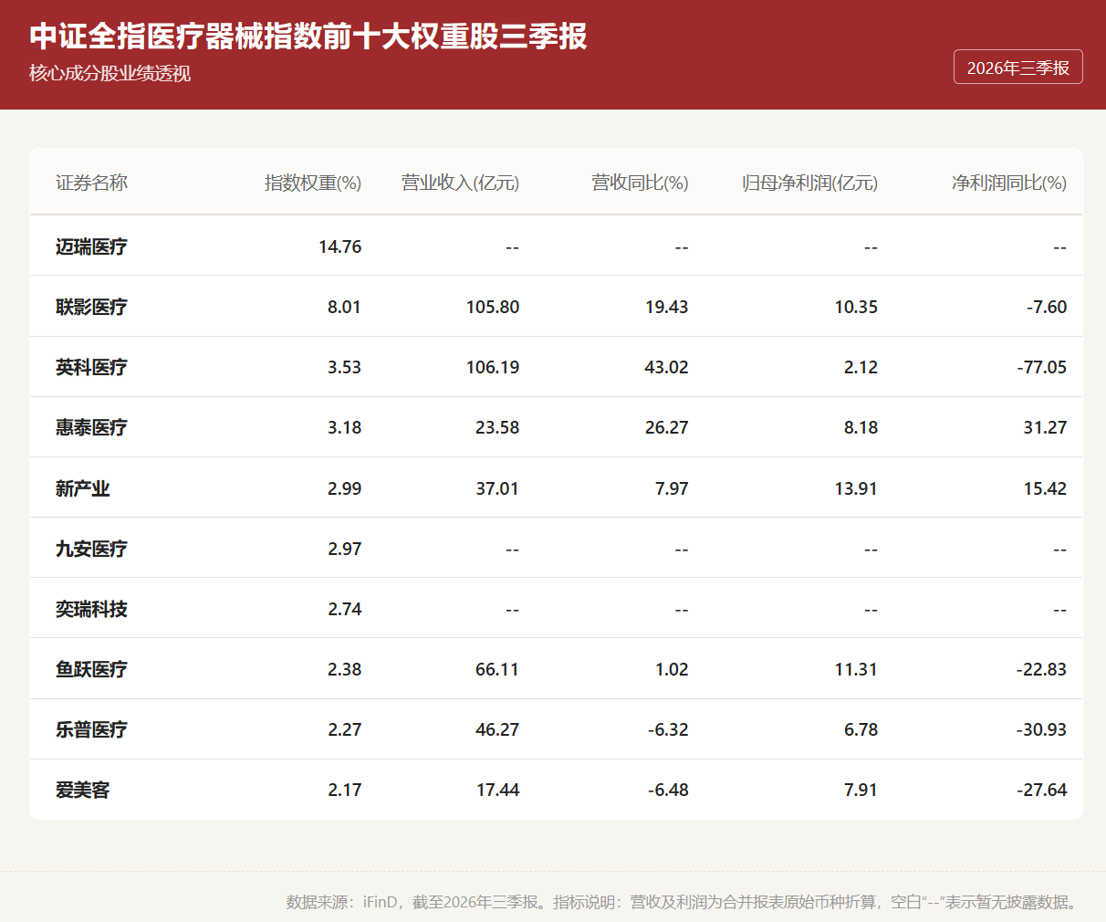The height and width of the screenshot is (922, 1106).
Task: Click the 爱美客 stock name
Action: pos(82,790)
